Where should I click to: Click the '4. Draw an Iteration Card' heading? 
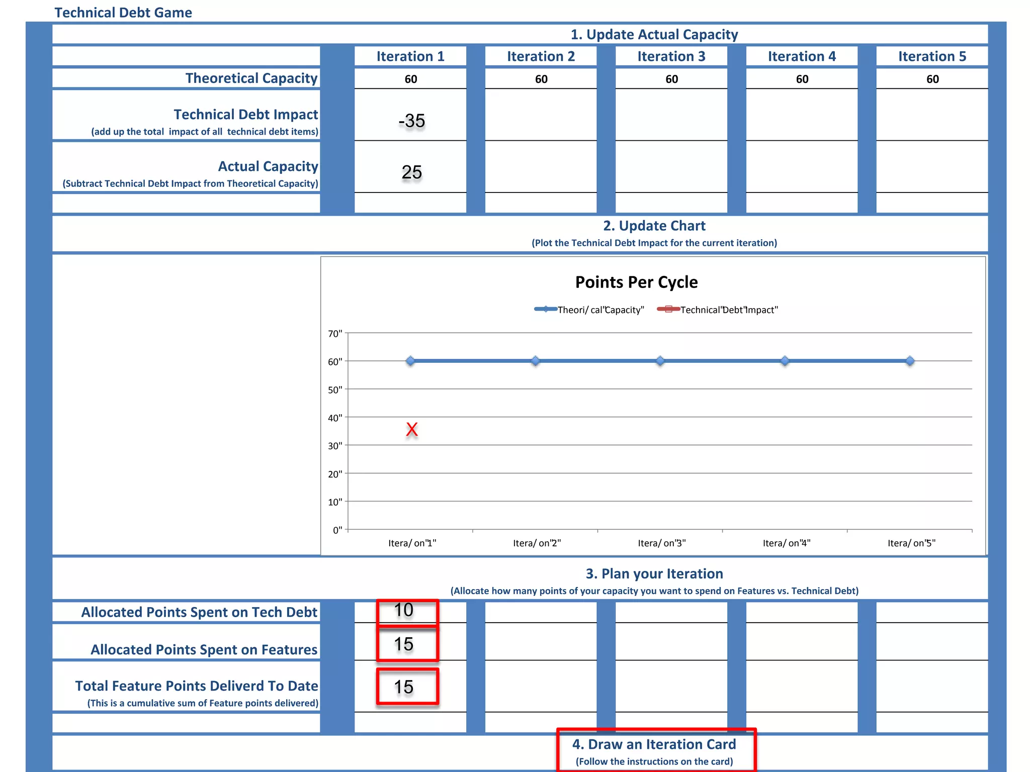pyautogui.click(x=654, y=744)
